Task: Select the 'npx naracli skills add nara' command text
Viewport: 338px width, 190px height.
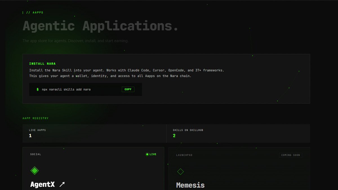Action: [x=66, y=89]
